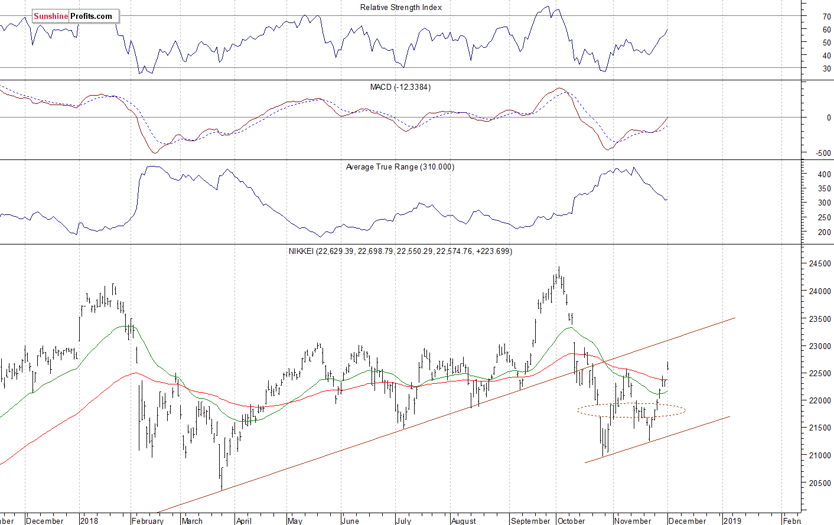Click the MACD 0 axis label
This screenshot has height=525, width=834.
click(x=829, y=118)
